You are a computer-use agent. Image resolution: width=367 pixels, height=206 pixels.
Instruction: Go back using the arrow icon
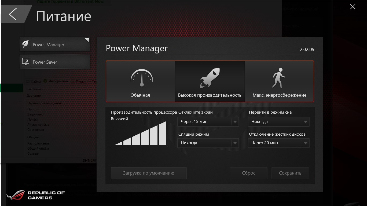click(13, 14)
